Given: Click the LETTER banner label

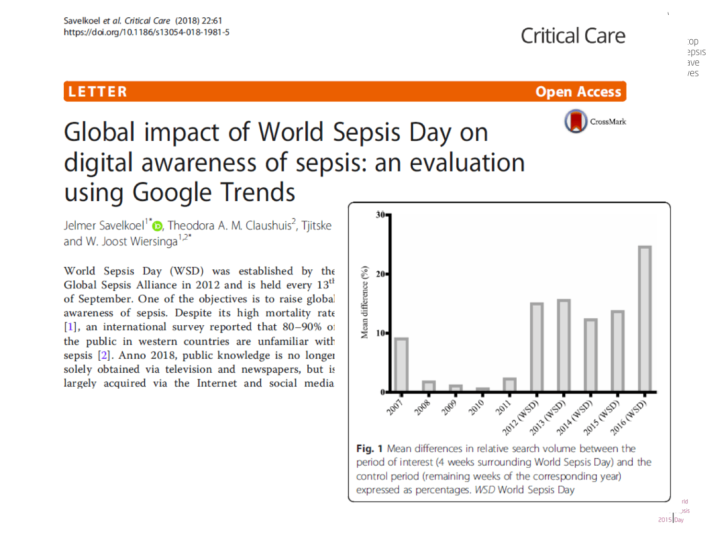Looking at the screenshot, I should pos(98,92).
